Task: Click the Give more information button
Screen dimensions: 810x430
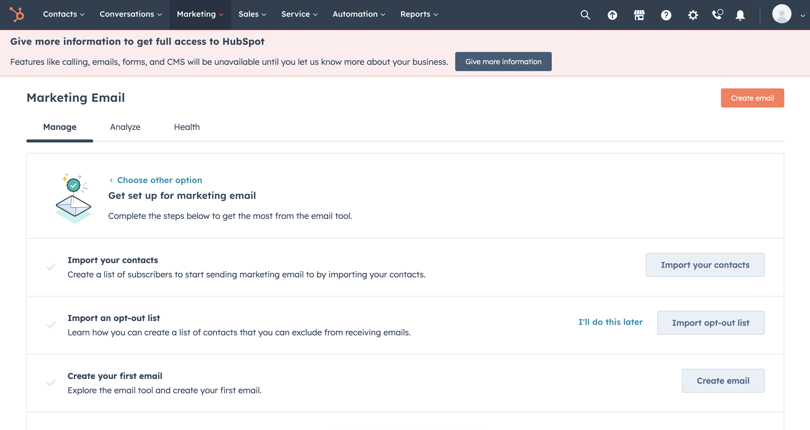Action: [503, 62]
